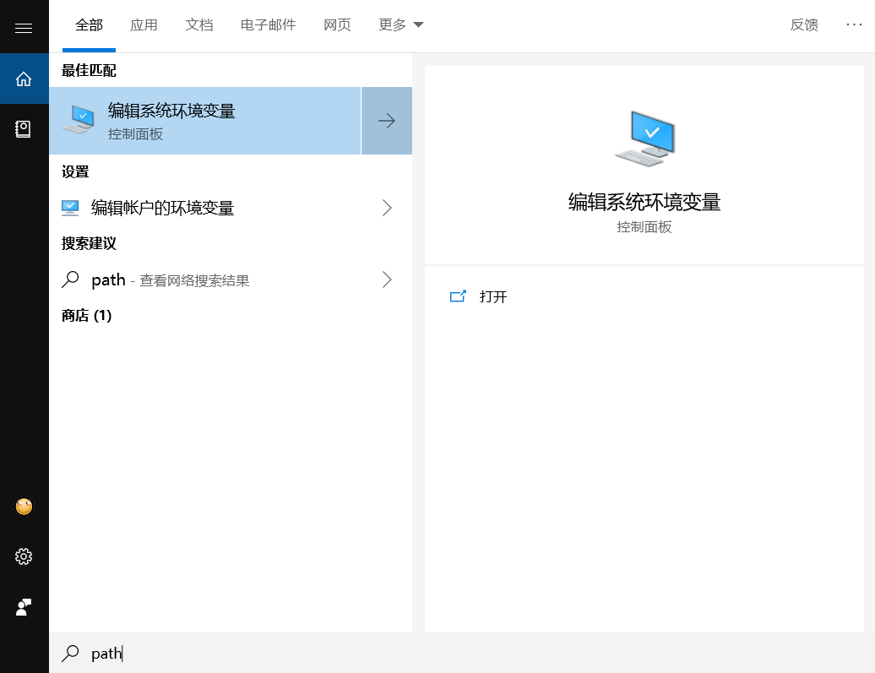Click the 打开 open icon
This screenshot has height=673, width=875.
(459, 296)
